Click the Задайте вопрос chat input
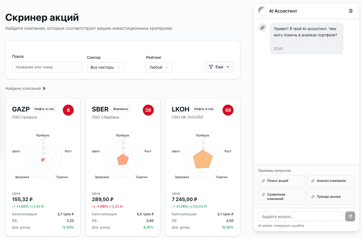Image resolution: width=362 pixels, height=238 pixels. point(300,216)
